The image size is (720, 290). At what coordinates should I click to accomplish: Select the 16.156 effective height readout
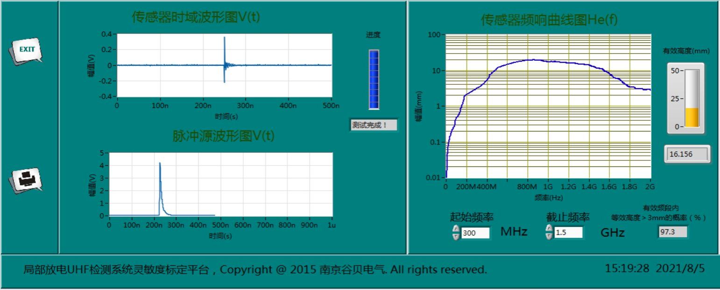687,154
